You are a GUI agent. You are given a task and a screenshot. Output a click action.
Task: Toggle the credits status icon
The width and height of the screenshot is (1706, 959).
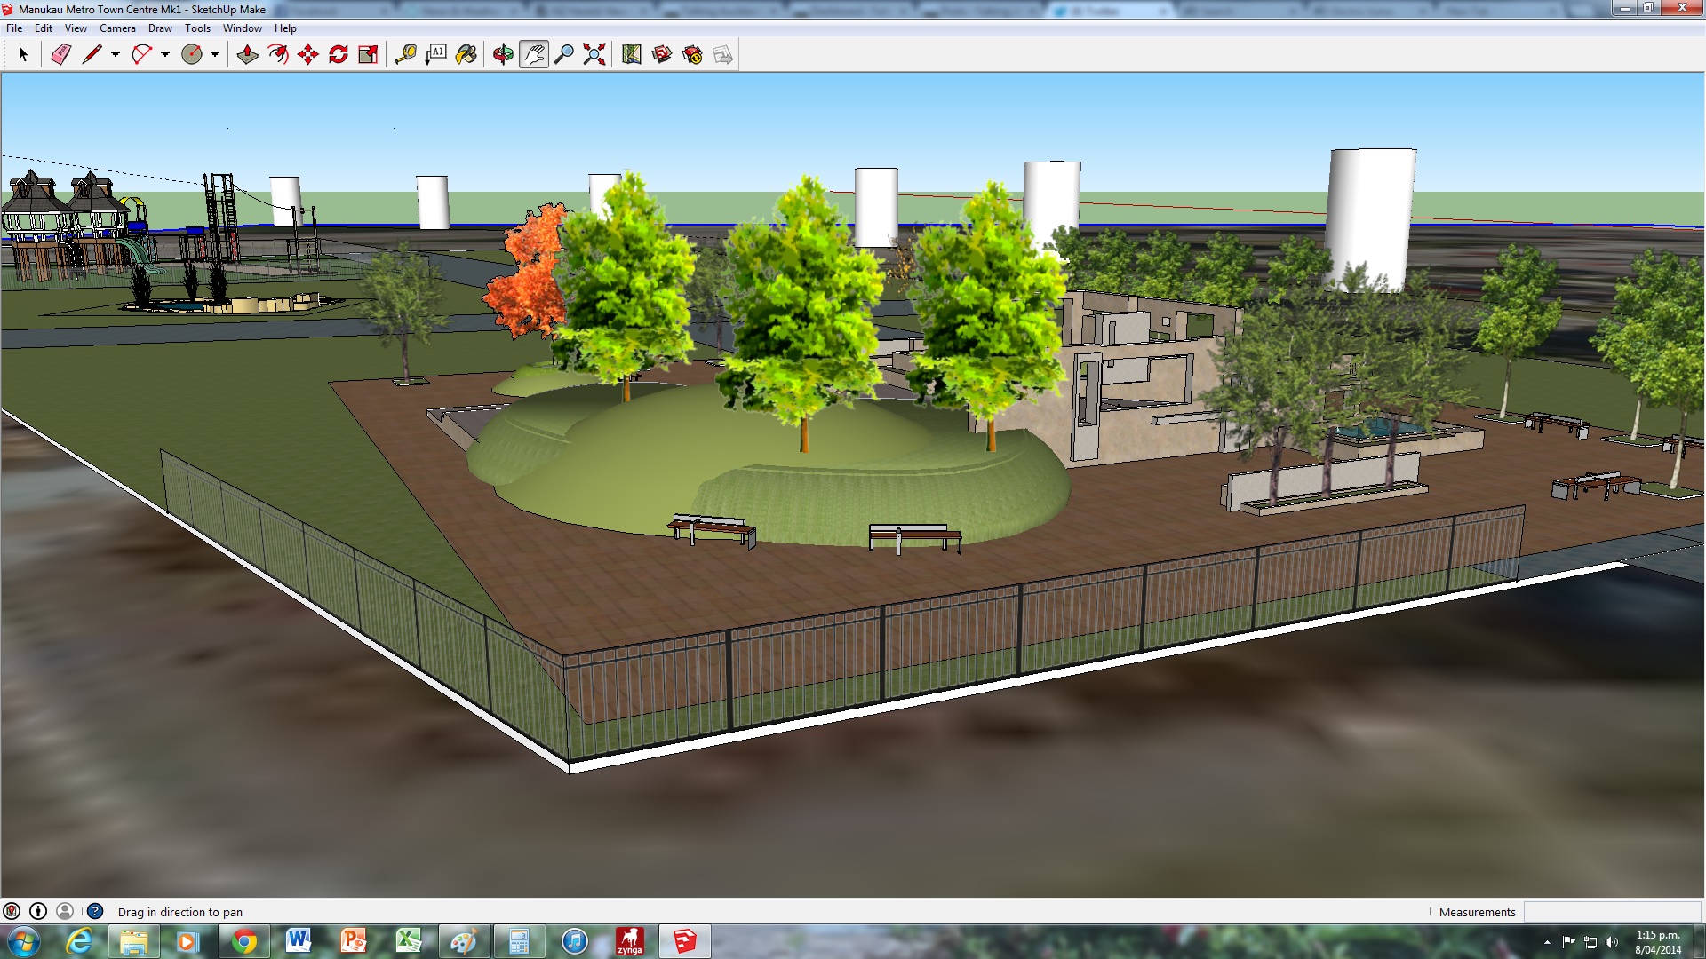coord(38,911)
